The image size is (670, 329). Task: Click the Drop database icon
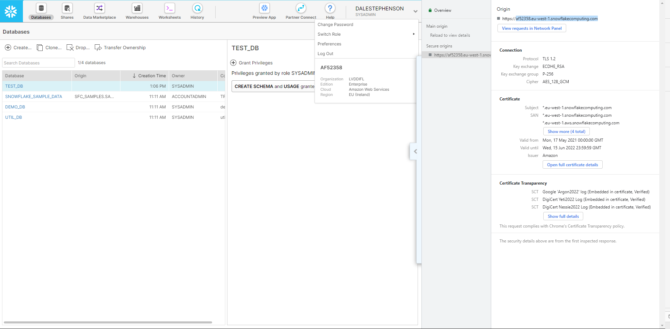[x=70, y=47]
